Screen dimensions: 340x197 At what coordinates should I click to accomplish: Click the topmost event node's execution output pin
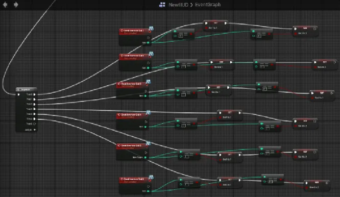[x=149, y=38]
